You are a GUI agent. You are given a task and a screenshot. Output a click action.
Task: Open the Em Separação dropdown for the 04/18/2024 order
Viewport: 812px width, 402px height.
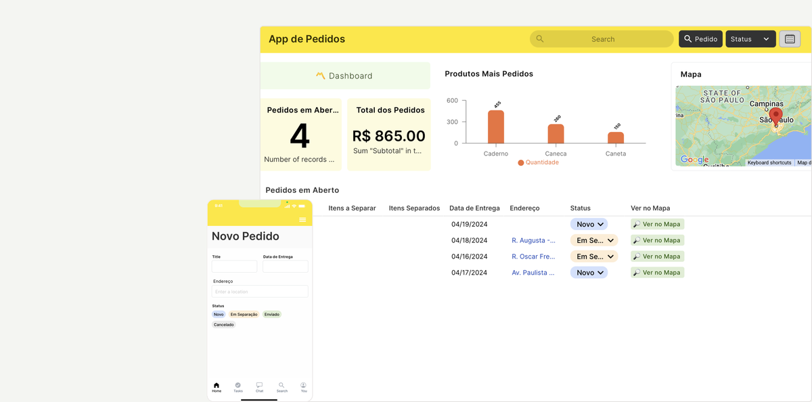pos(594,240)
